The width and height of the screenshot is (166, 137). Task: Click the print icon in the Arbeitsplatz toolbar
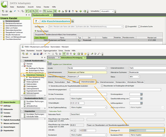click(x=11, y=11)
